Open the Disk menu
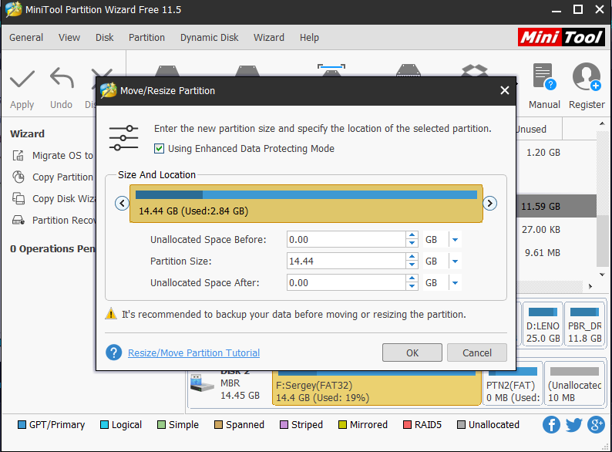Screen dimensions: 612x452 click(x=105, y=38)
